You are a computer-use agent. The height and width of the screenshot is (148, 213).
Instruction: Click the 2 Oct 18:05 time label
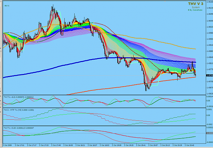point(68,145)
